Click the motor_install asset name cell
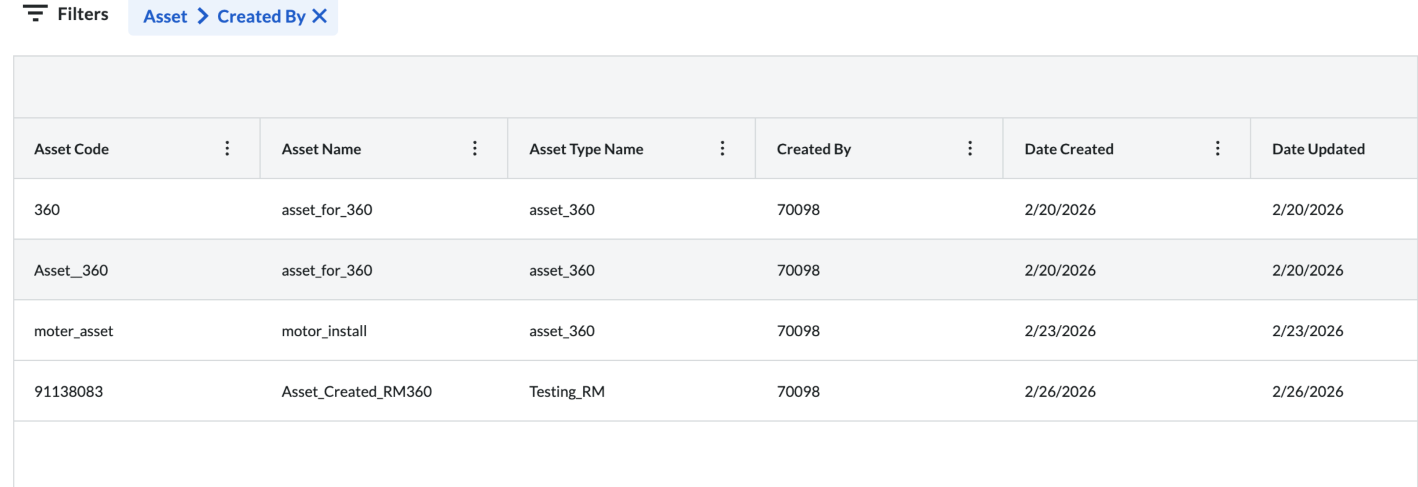 [x=324, y=331]
